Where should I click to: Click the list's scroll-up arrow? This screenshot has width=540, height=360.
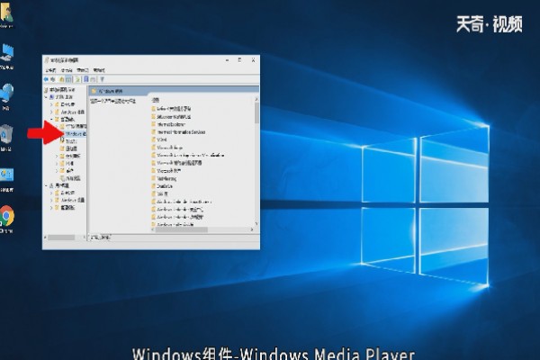[x=256, y=100]
